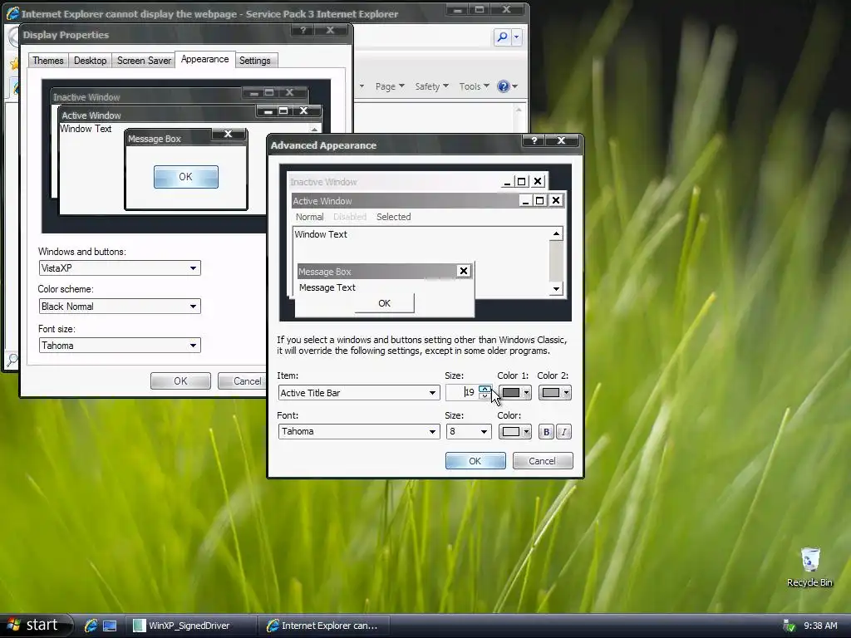Click the Normal menu item in preview
851x638 pixels.
tap(309, 217)
